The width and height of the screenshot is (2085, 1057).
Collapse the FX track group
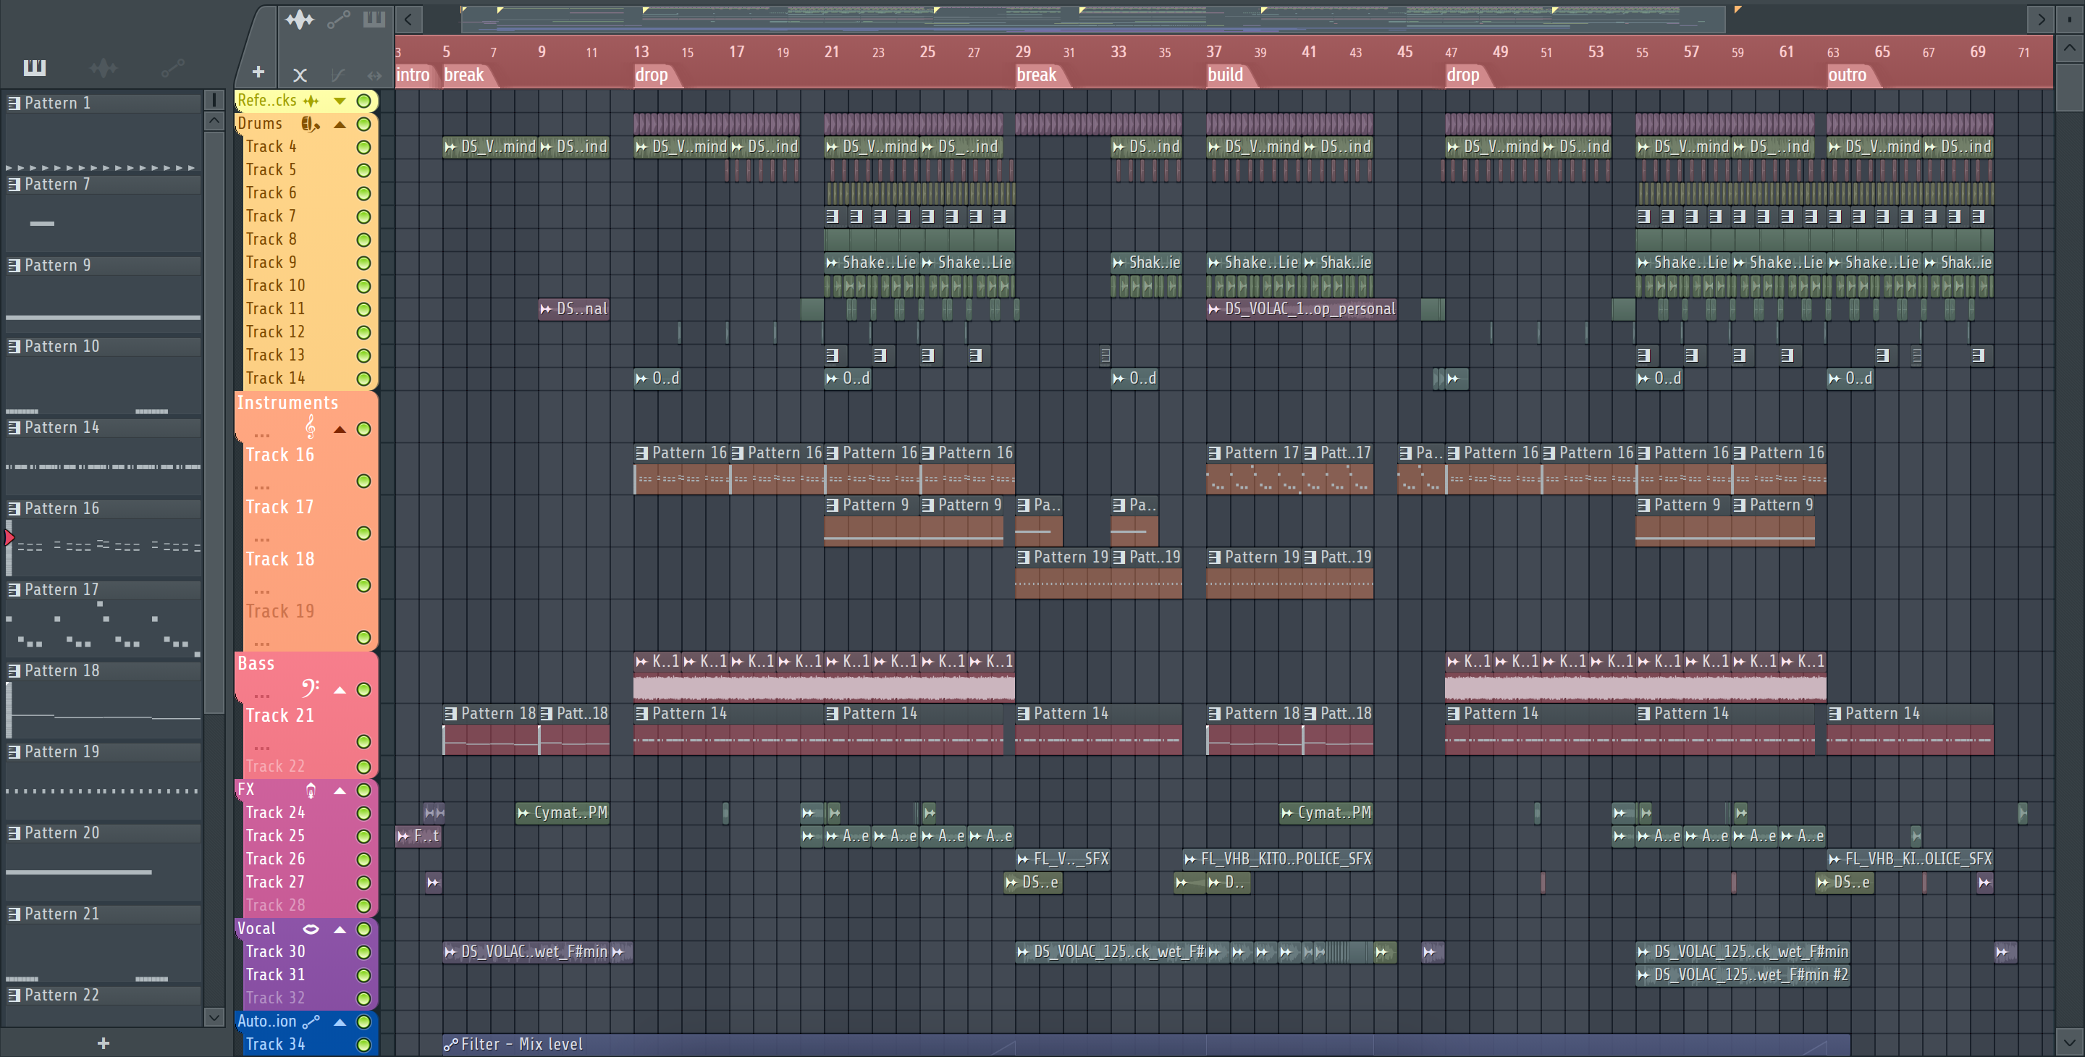point(340,791)
